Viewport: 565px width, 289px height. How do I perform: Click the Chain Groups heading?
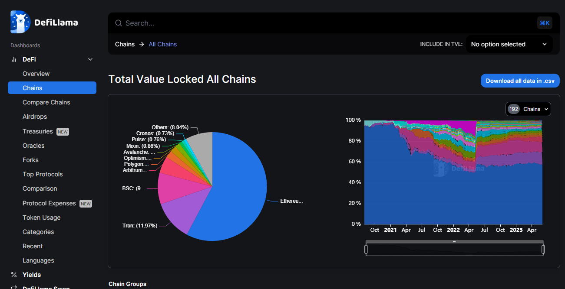coord(127,284)
